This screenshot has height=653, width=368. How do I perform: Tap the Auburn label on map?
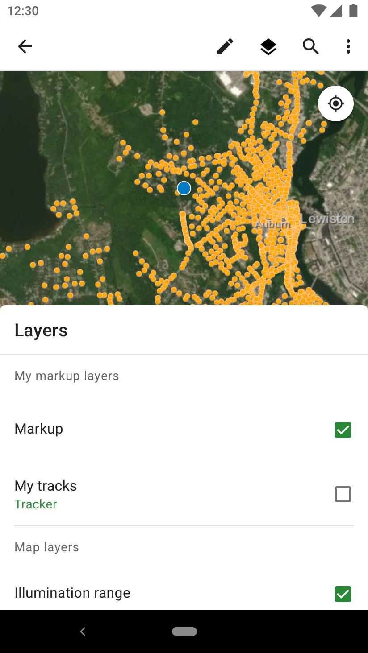coord(272,224)
